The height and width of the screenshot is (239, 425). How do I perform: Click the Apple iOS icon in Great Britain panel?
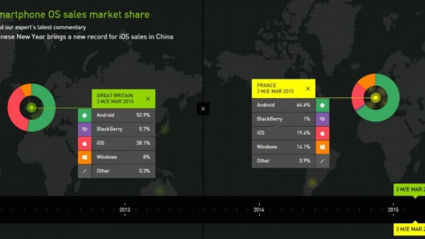(x=85, y=143)
